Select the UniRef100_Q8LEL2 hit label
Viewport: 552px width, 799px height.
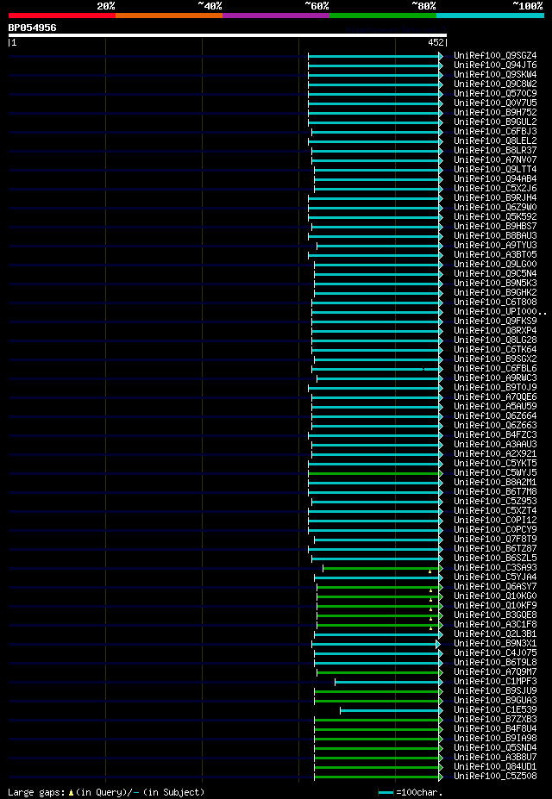495,140
